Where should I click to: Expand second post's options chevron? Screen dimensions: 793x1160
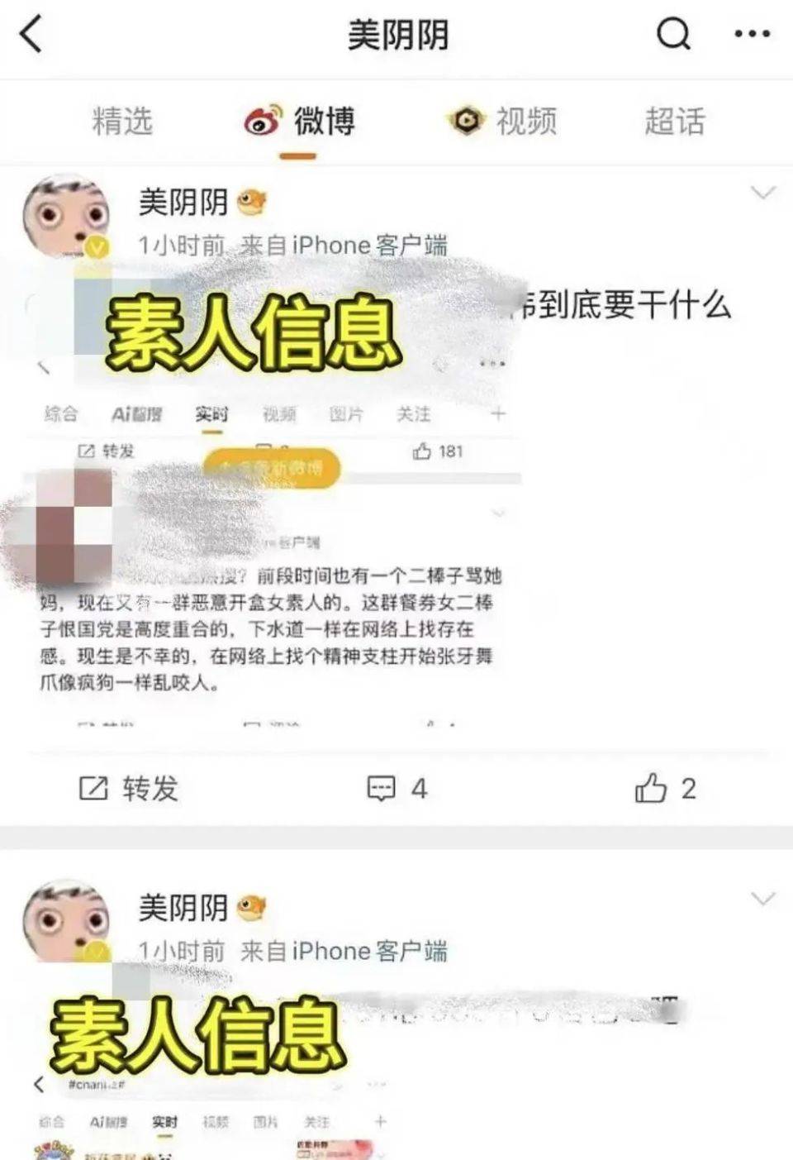pos(762,899)
